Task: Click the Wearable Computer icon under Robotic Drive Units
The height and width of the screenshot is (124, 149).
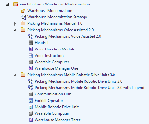Action: tap(31, 113)
